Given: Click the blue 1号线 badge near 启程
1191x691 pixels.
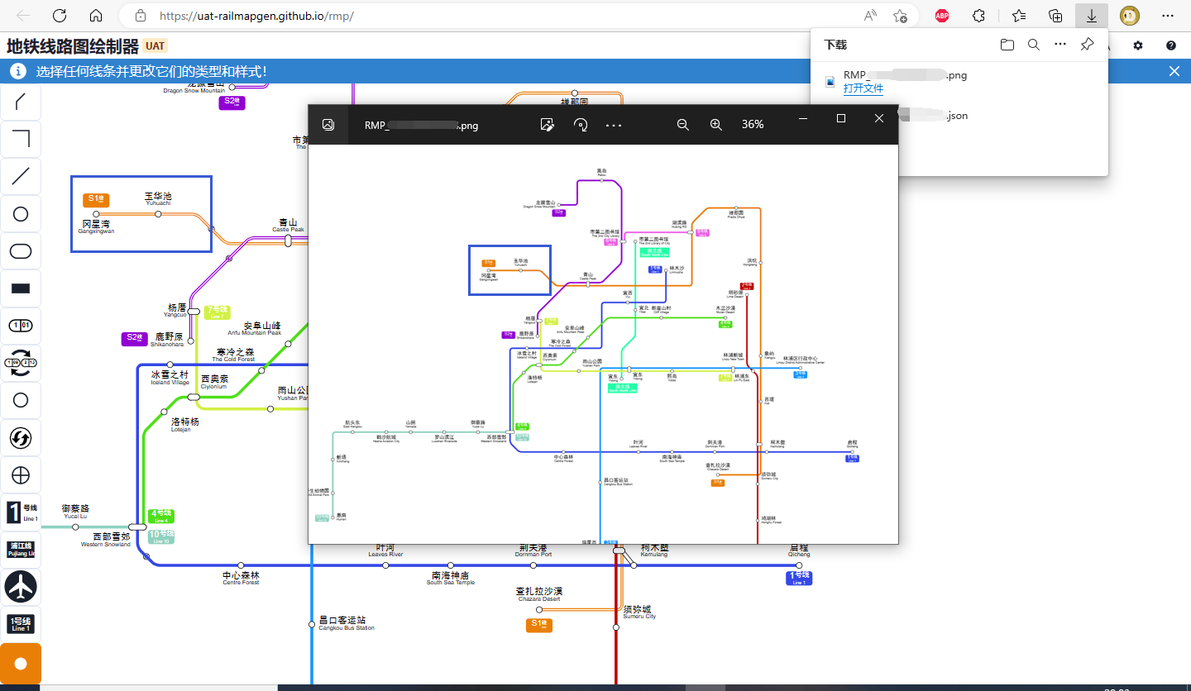Looking at the screenshot, I should (799, 579).
